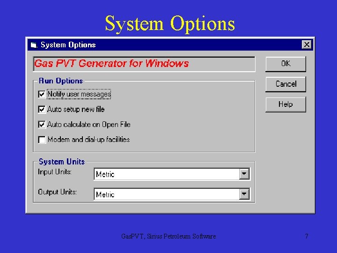Click the Cancel button

pyautogui.click(x=286, y=84)
